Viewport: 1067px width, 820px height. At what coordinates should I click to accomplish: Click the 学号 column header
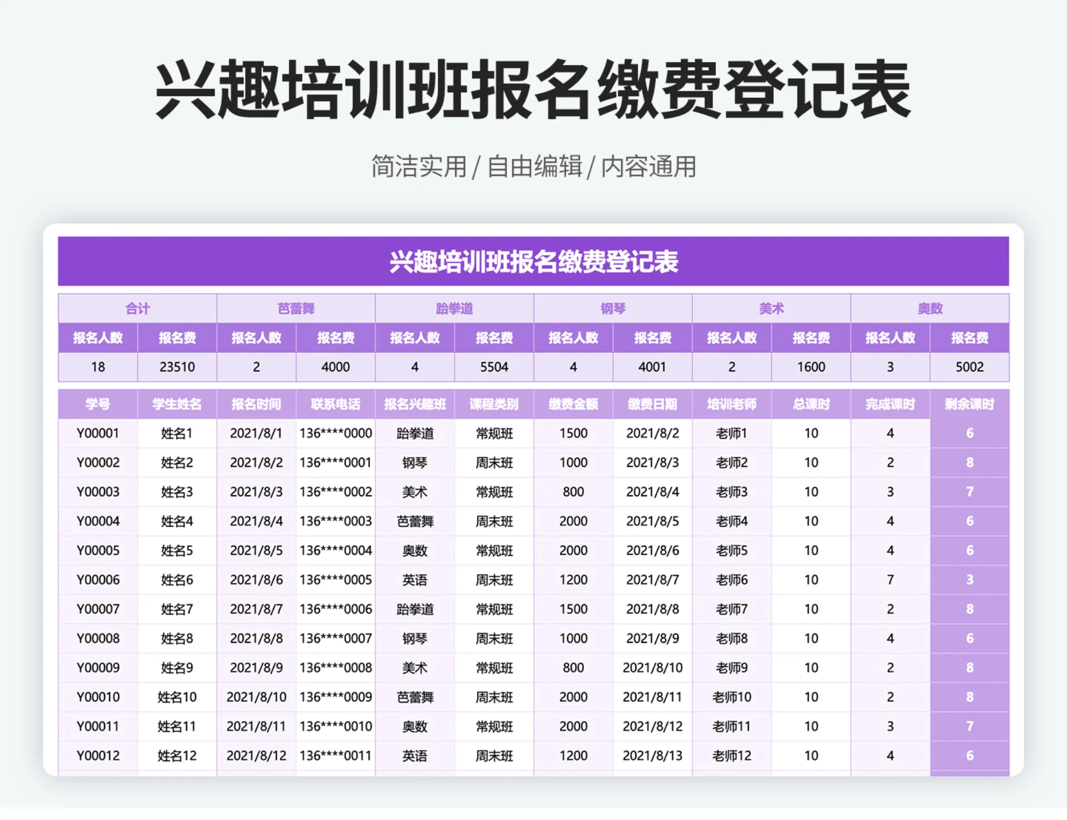tap(98, 405)
